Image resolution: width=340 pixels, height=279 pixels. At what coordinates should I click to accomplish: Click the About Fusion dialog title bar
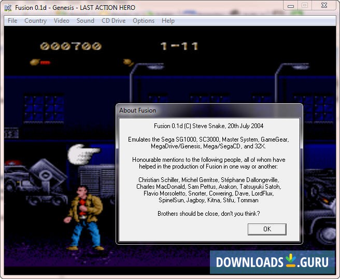coord(209,110)
